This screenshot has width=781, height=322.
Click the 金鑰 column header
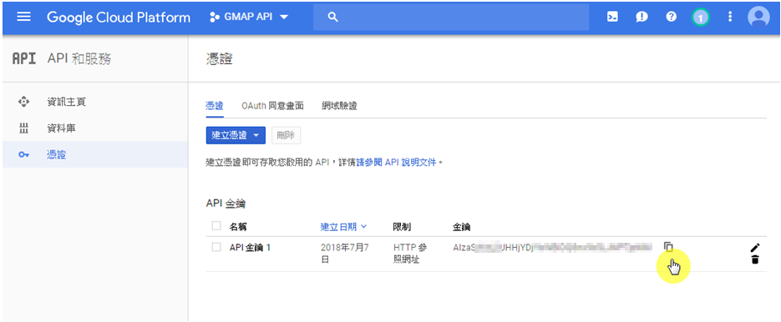click(x=462, y=227)
